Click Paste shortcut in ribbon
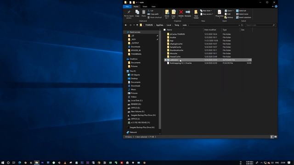Viewport: 294px width, 165px height. point(154,17)
